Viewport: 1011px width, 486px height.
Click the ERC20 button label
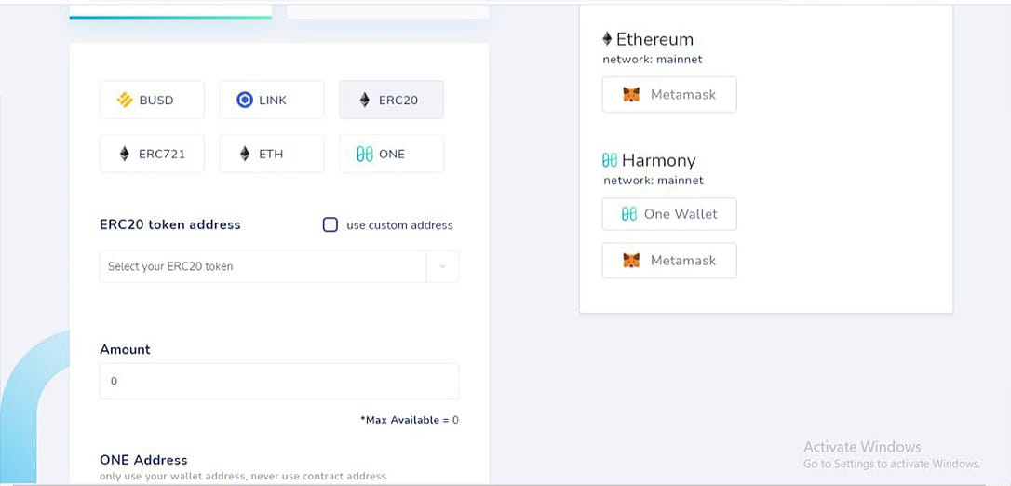[398, 100]
